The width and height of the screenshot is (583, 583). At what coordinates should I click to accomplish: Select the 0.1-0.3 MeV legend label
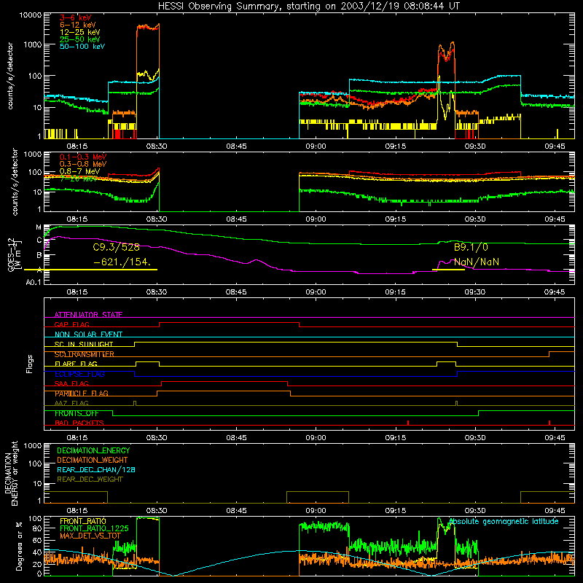point(83,157)
